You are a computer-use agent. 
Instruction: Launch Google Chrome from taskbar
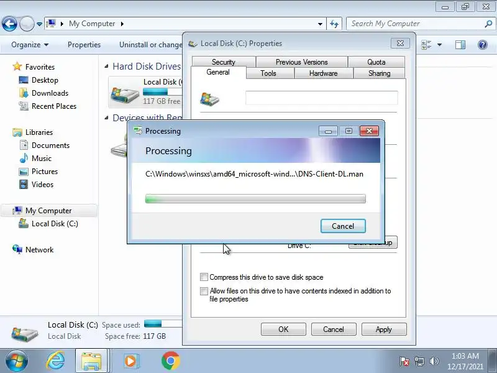(170, 361)
